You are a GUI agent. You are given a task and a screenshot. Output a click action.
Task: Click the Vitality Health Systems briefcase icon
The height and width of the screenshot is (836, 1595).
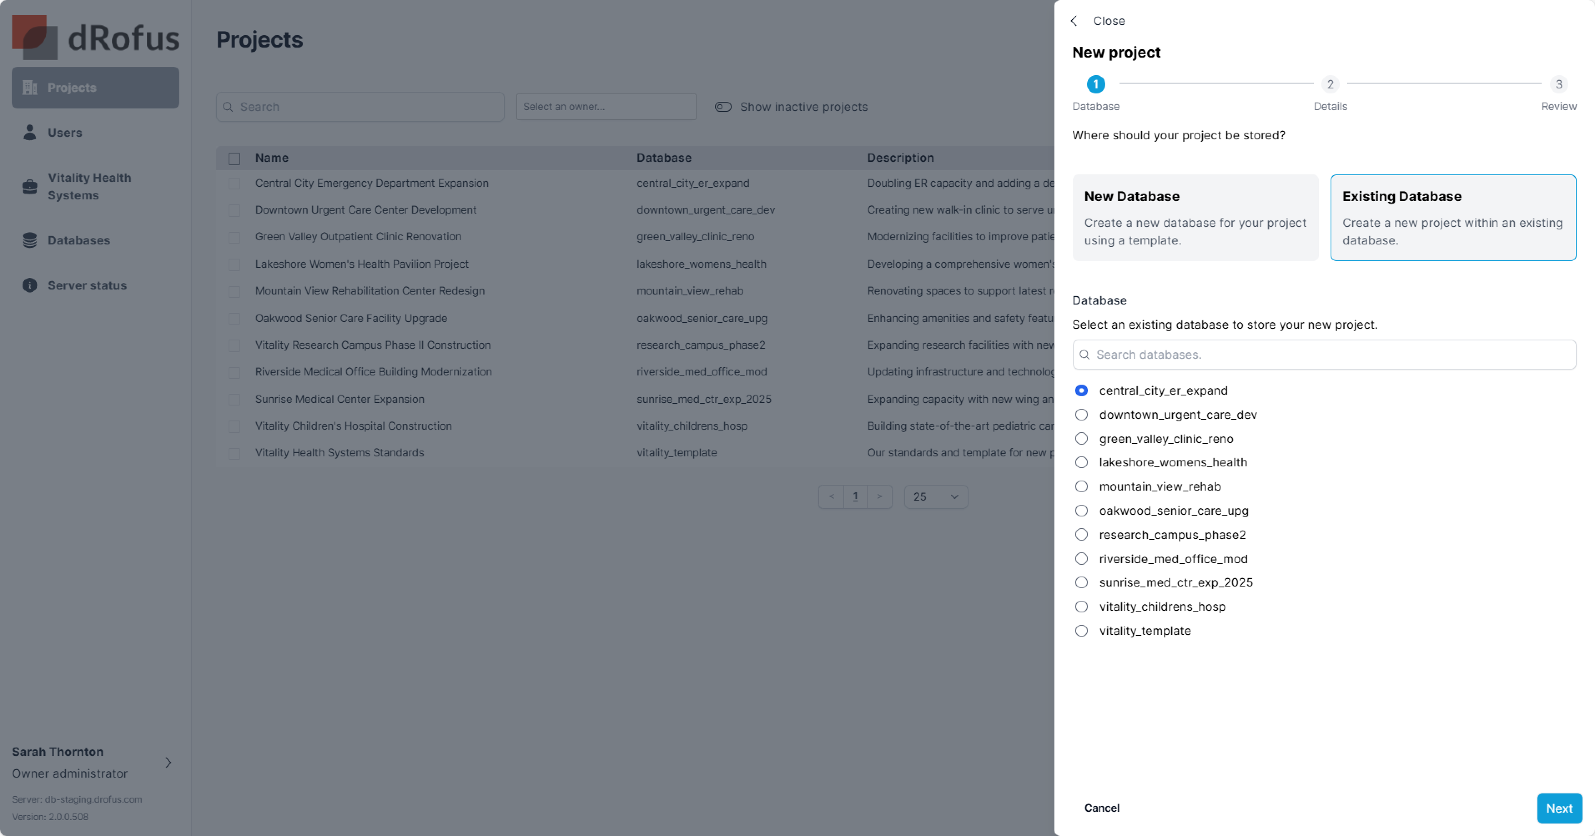[x=30, y=186]
